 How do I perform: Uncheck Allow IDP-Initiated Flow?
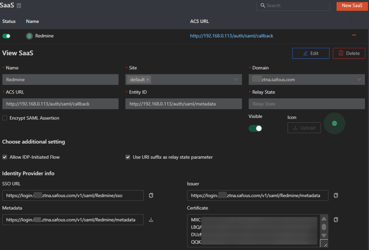[5, 157]
